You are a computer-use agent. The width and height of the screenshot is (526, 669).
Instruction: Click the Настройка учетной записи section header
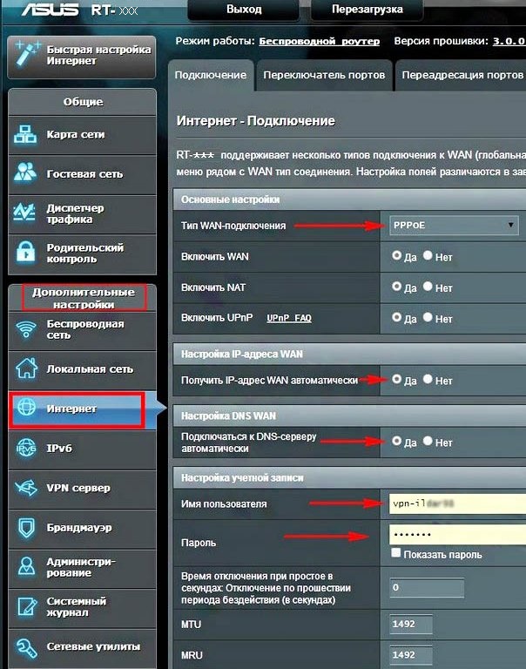pos(349,478)
